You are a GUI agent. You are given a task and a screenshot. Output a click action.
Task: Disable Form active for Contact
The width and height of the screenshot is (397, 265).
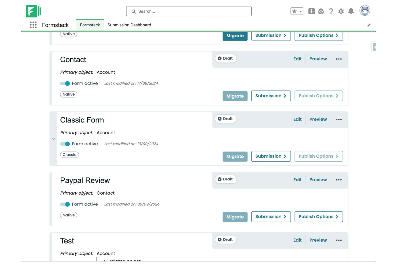click(65, 83)
